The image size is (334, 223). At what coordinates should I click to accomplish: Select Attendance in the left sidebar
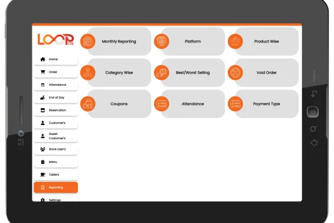tap(56, 85)
